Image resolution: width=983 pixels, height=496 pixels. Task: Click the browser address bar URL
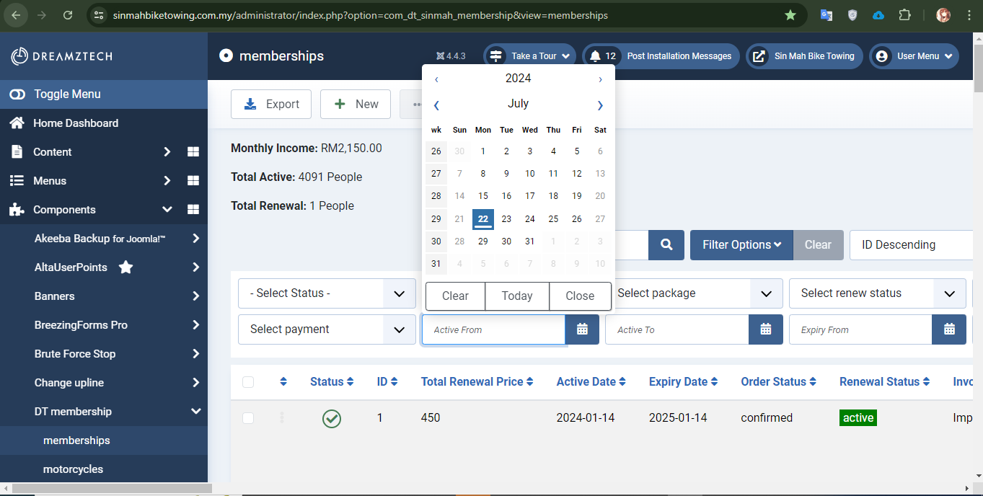coord(361,15)
